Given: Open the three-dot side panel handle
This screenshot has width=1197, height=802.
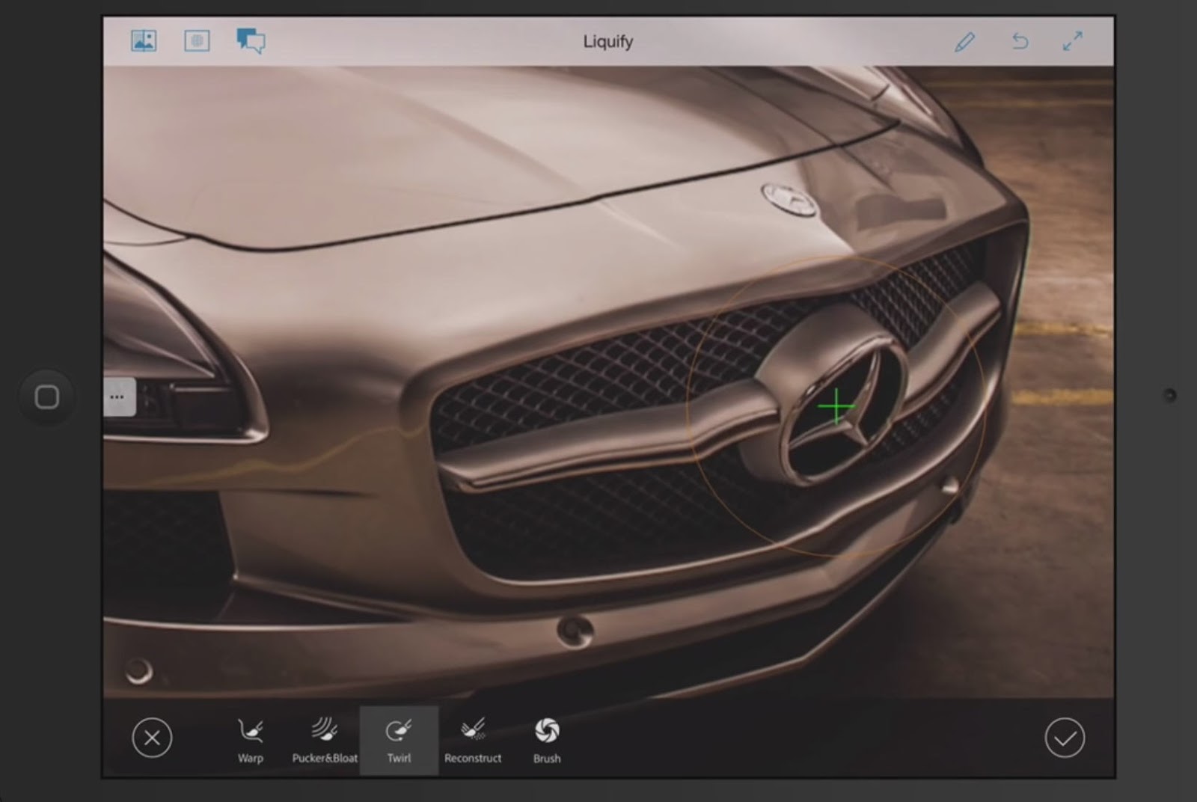Looking at the screenshot, I should click(118, 397).
